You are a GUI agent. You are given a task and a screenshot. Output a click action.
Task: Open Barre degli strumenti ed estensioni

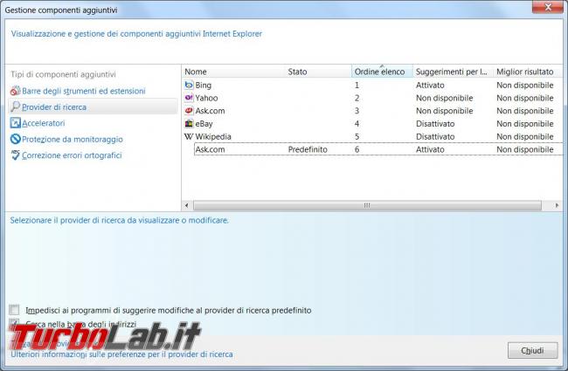pos(84,91)
